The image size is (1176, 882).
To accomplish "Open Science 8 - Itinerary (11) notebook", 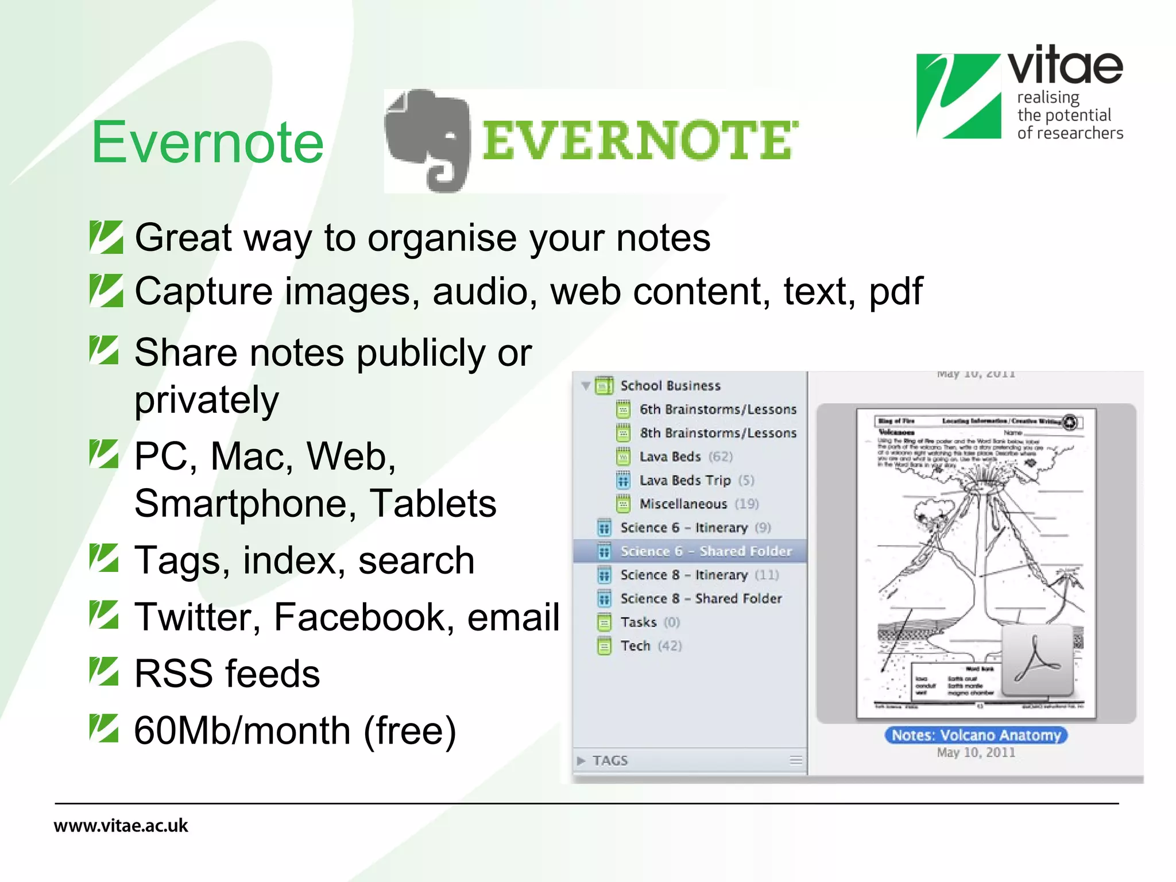I will [699, 575].
